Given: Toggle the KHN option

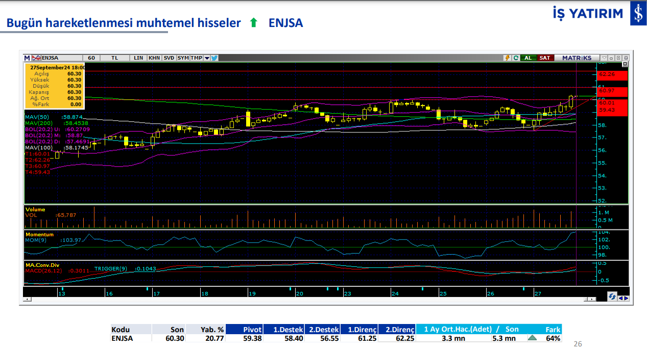Looking at the screenshot, I should [x=154, y=58].
